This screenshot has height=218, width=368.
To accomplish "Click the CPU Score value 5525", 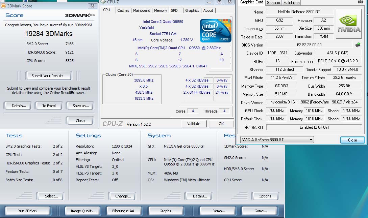I will point(70,61).
